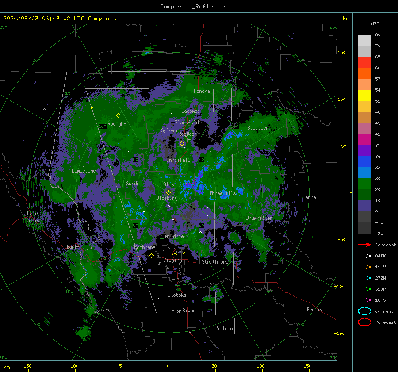Click the cyan 27ZW arrow icon
Image resolution: width=398 pixels, height=372 pixels.
tap(364, 278)
